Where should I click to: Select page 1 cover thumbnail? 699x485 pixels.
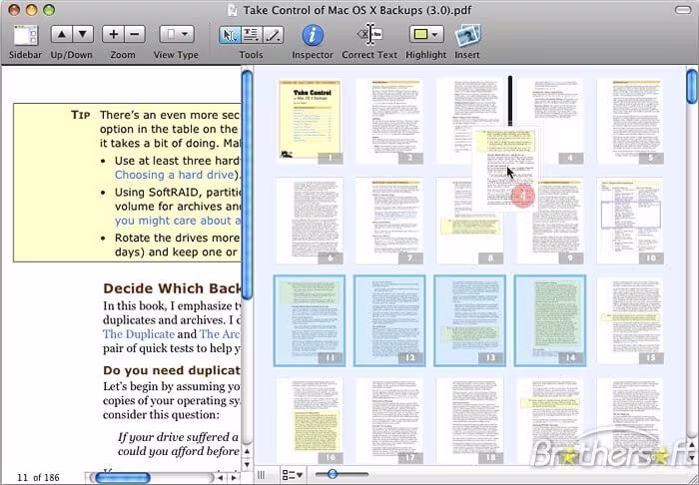310,121
